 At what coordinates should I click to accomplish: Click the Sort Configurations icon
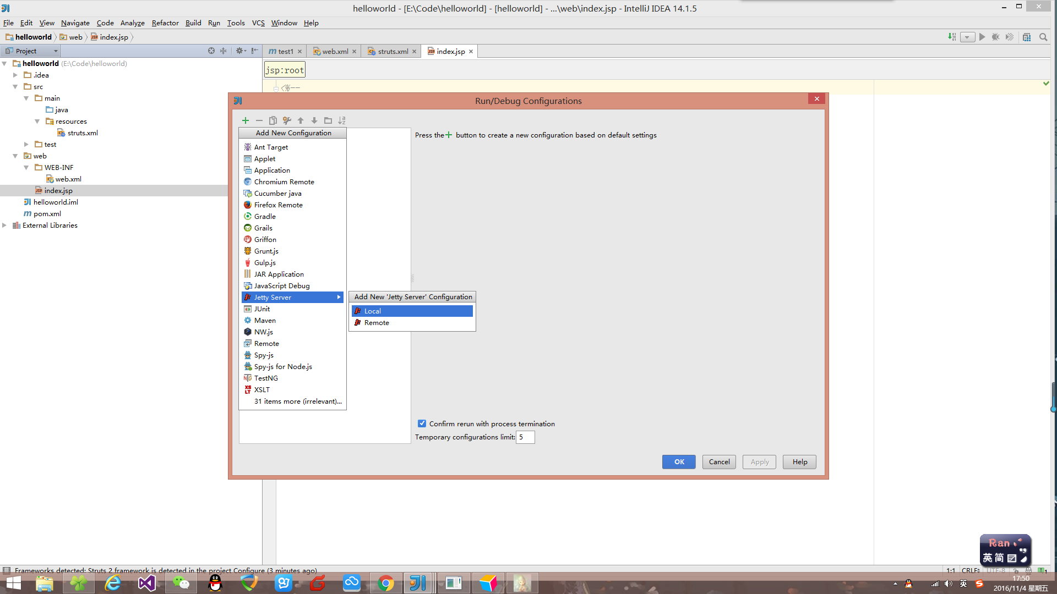tap(342, 120)
